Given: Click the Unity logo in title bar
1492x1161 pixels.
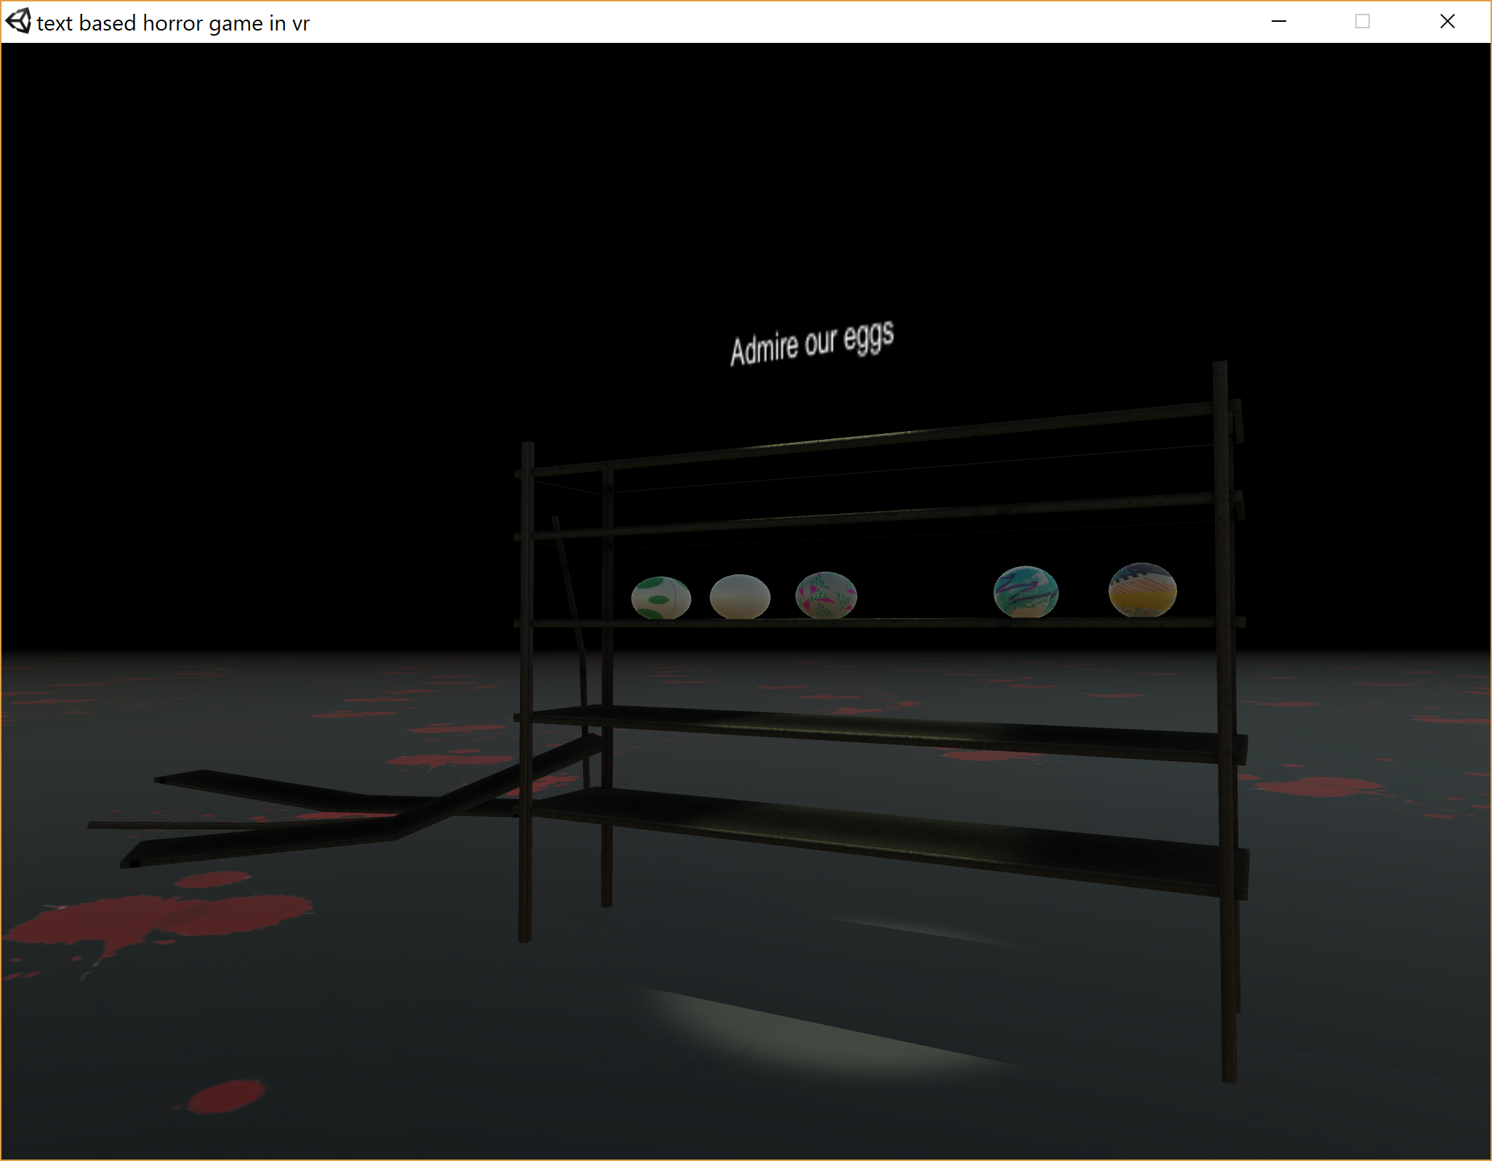Looking at the screenshot, I should pyautogui.click(x=19, y=22).
